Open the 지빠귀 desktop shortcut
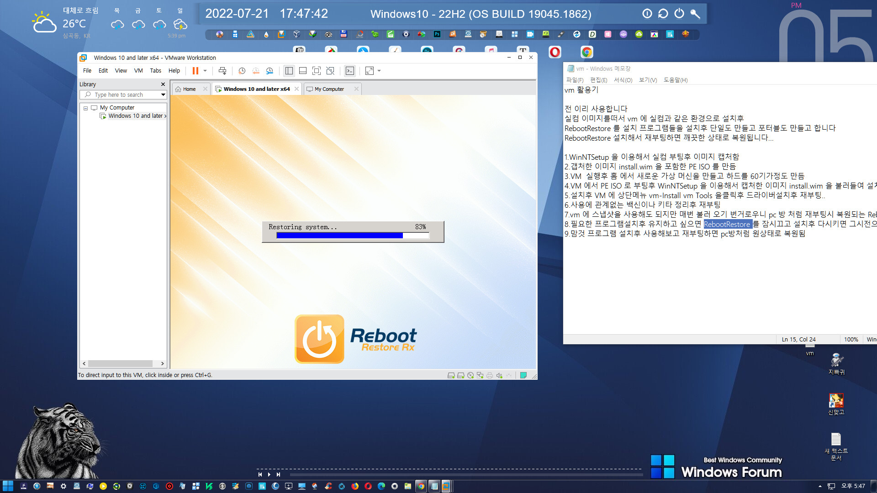 click(836, 364)
